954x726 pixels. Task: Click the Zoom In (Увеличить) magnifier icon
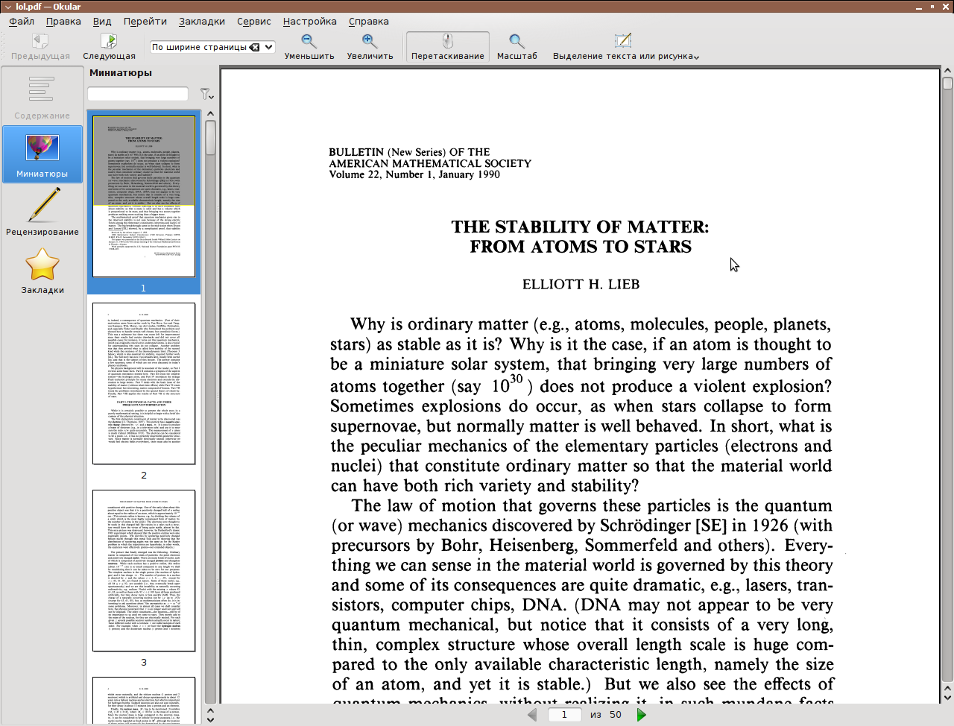(370, 42)
